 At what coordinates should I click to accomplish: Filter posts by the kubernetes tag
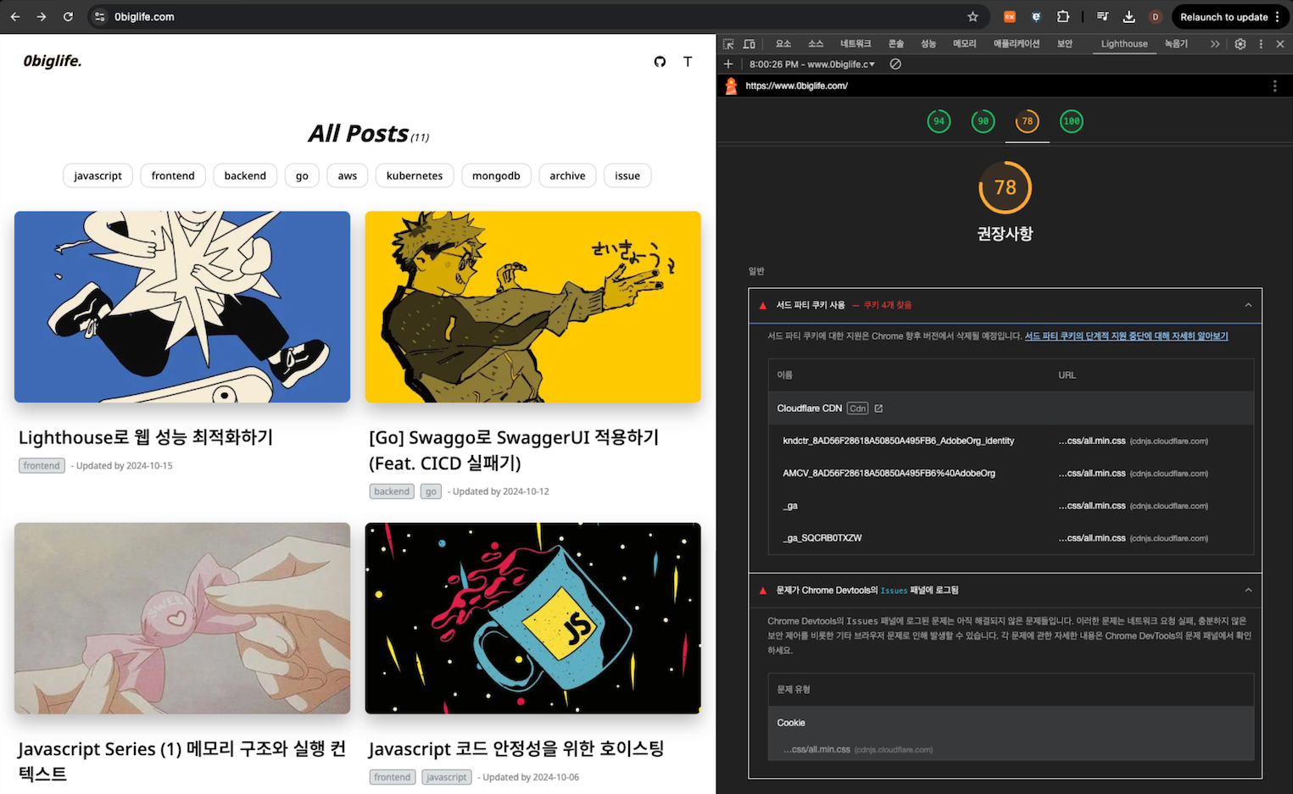pos(415,175)
